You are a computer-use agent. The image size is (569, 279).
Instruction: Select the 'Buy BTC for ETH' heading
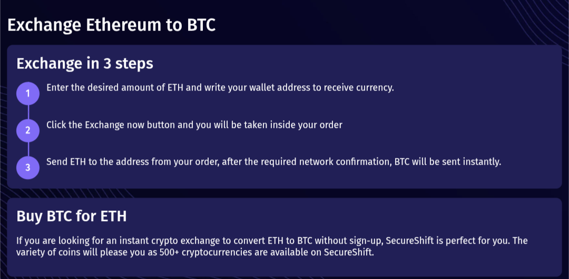coord(72,216)
